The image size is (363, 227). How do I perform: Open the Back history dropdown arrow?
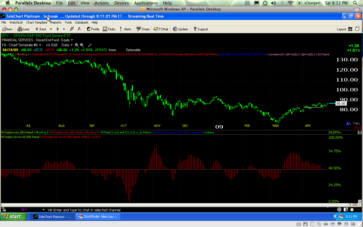click(51, 29)
